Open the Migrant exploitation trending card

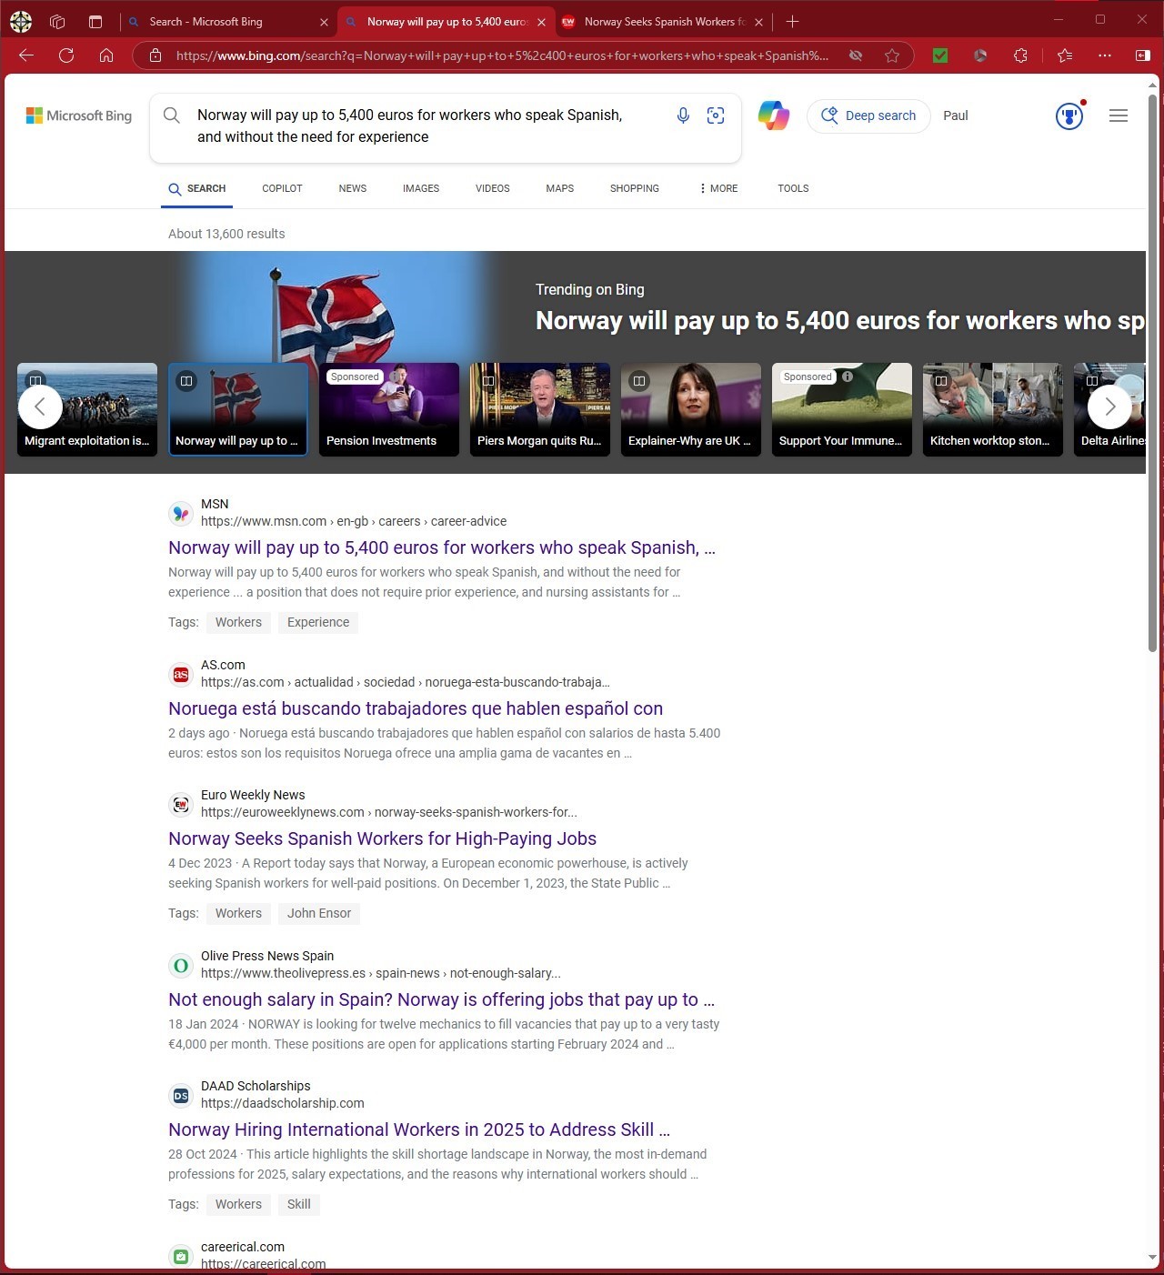(87, 409)
